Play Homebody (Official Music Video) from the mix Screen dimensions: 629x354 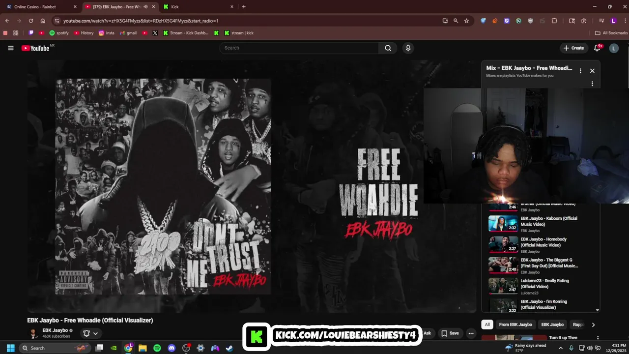coord(534,244)
